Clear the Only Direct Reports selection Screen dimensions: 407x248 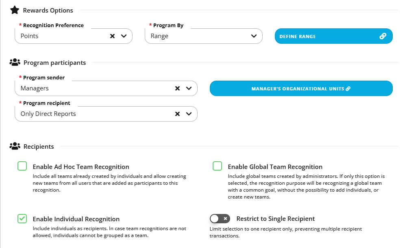[x=178, y=114]
